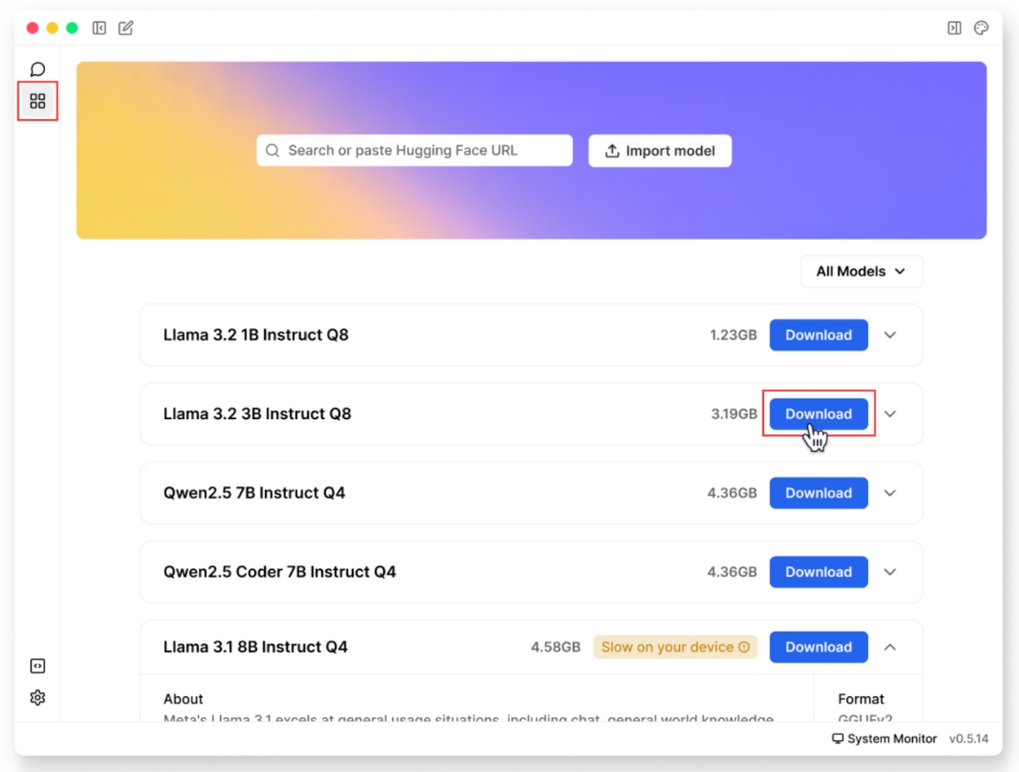
Task: Expand details for Llama 3.2 1B Instruct Q8
Action: (890, 335)
